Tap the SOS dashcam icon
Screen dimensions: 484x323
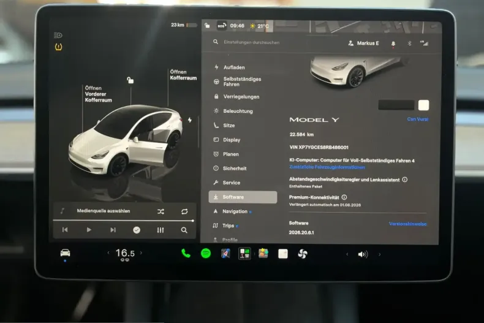tap(221, 26)
